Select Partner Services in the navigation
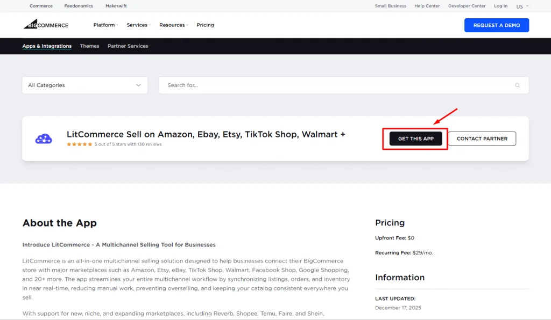Image resolution: width=551 pixels, height=320 pixels. [128, 46]
